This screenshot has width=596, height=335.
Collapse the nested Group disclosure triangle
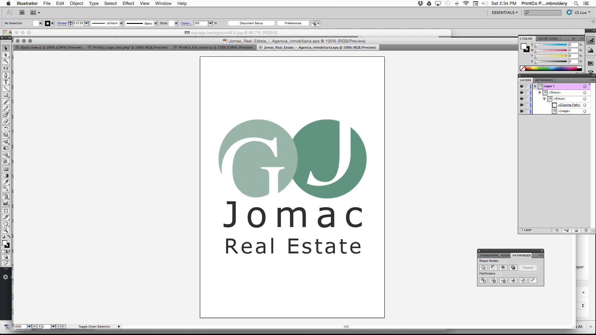(544, 99)
